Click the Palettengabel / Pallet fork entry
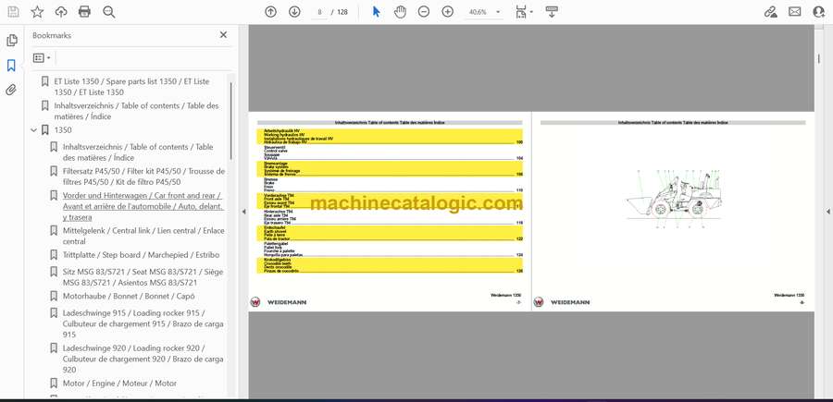Image resolution: width=833 pixels, height=402 pixels. click(390, 250)
